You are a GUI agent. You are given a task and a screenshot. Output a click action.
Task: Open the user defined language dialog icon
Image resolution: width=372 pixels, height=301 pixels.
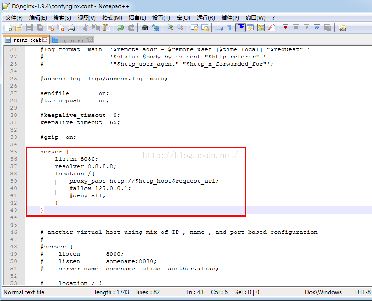(251, 27)
